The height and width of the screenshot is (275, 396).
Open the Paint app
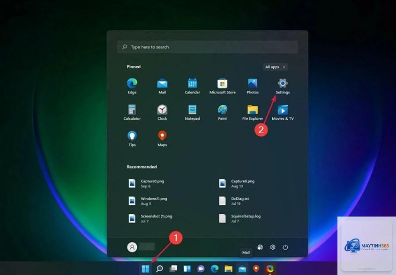pyautogui.click(x=222, y=112)
